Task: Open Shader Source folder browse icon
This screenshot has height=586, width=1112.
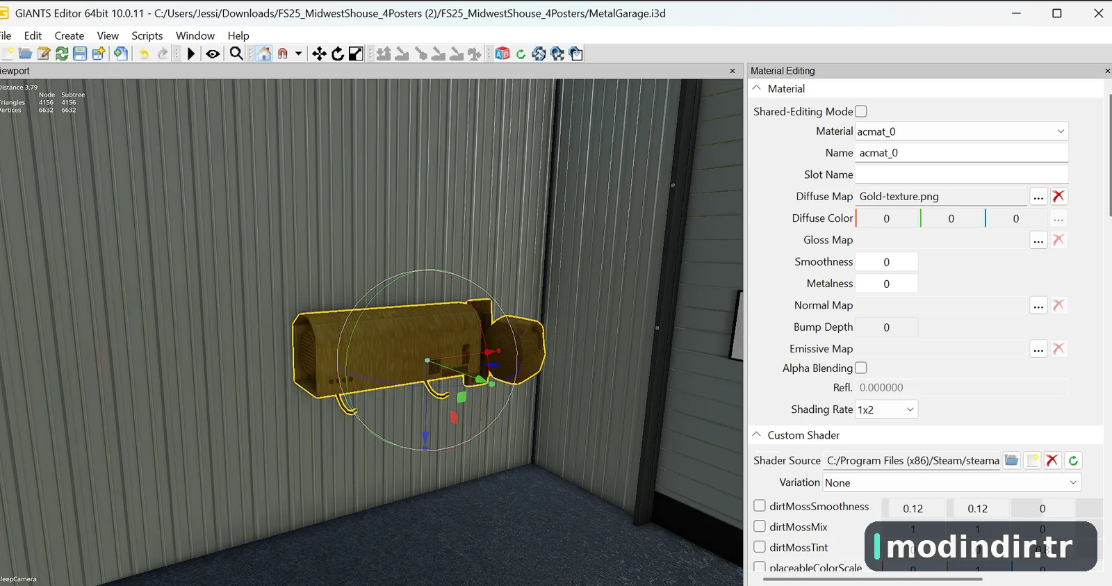Action: click(1012, 460)
